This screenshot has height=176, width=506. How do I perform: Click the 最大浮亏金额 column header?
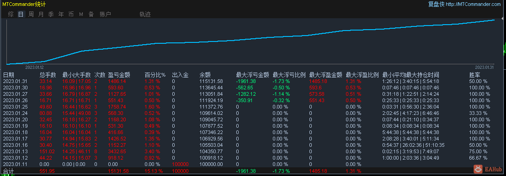click(253, 75)
